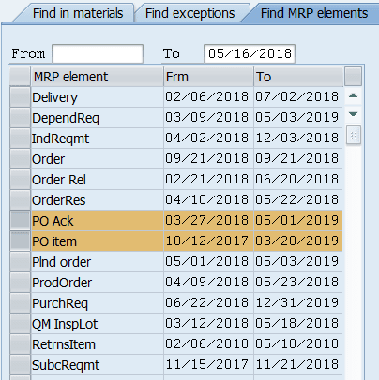Image resolution: width=379 pixels, height=380 pixels.
Task: Switch to the Find in materials tab
Action: pos(78,13)
